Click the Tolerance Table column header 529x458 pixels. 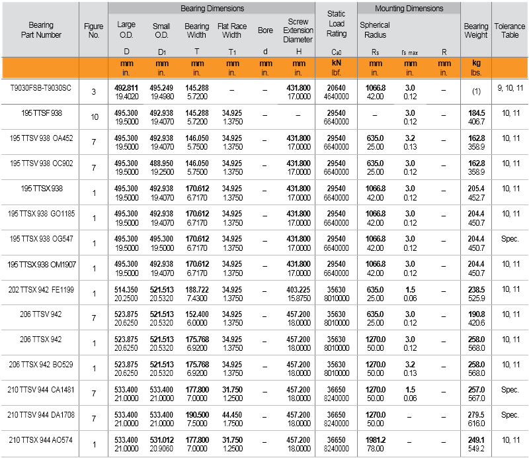(x=510, y=30)
